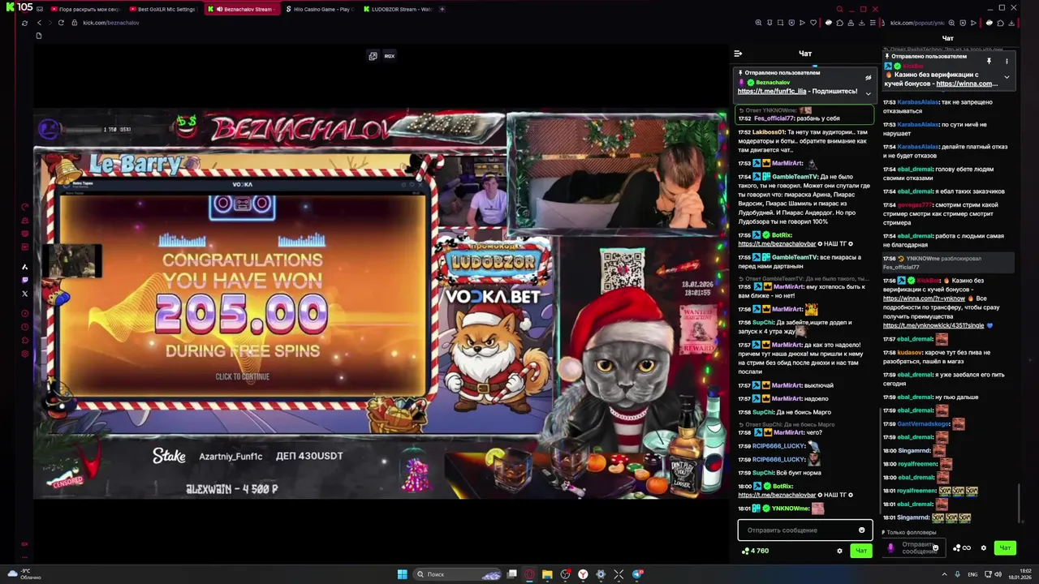The width and height of the screenshot is (1039, 584).
Task: Click the 4 760 channel points indicator
Action: tap(755, 551)
